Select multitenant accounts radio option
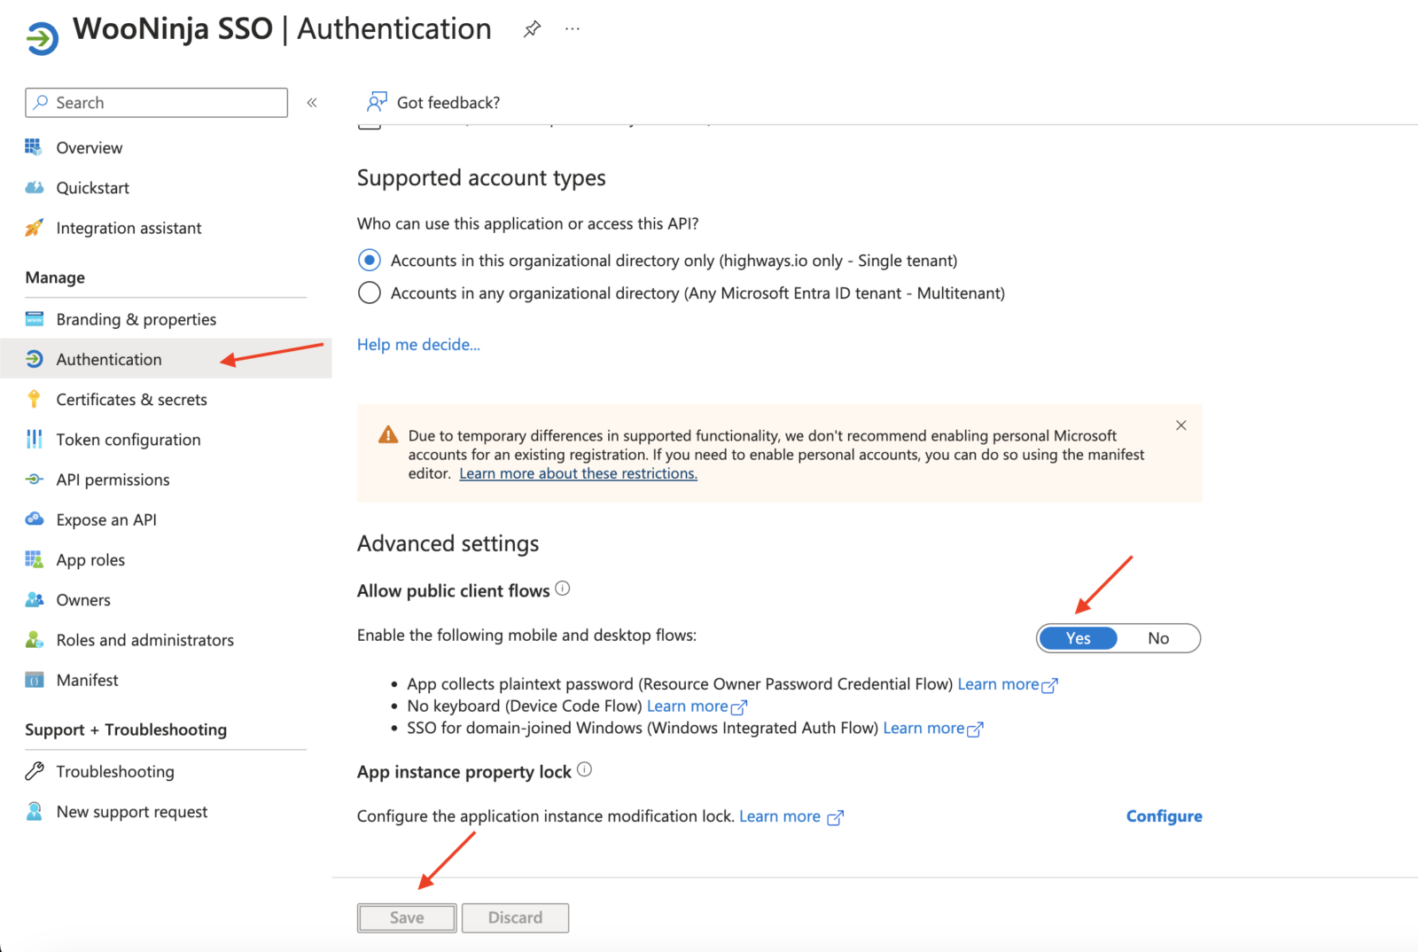This screenshot has width=1418, height=952. pyautogui.click(x=370, y=293)
